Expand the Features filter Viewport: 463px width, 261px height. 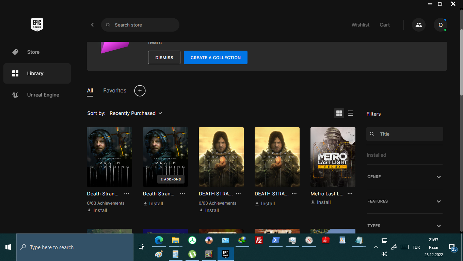(x=405, y=201)
